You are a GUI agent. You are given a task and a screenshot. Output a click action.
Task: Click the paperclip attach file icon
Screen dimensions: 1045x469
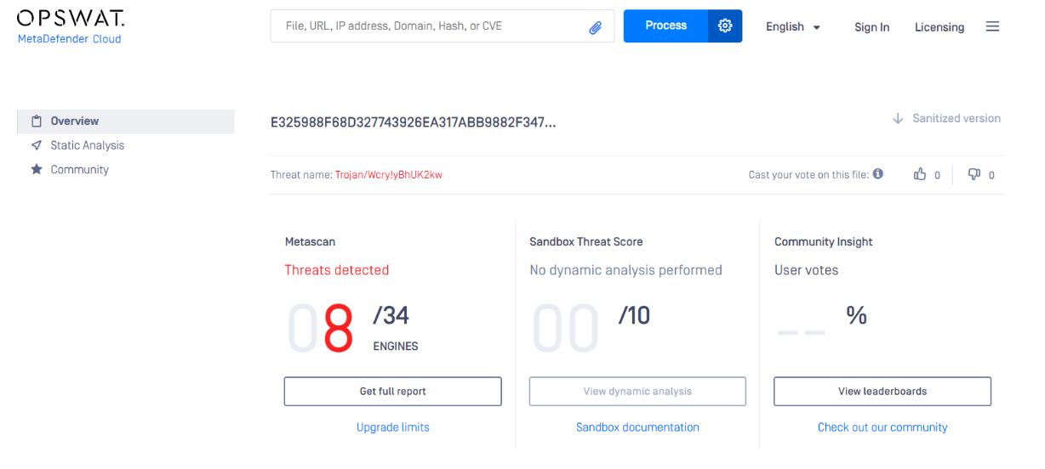click(x=596, y=27)
